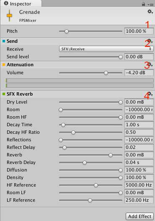This screenshot has height=221, width=155.
Task: Open the Receive dropdown showing SFX\Receive
Action: click(106, 49)
